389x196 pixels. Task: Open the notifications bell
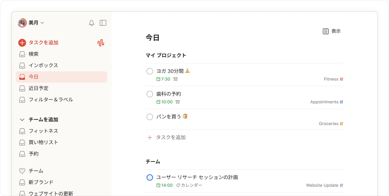coord(92,23)
